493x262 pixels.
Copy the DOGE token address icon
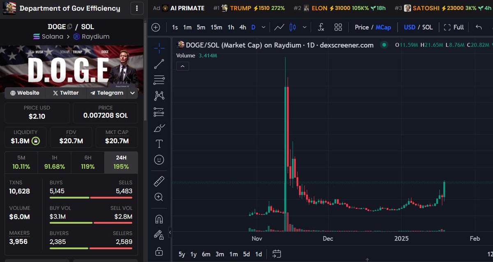tap(69, 27)
